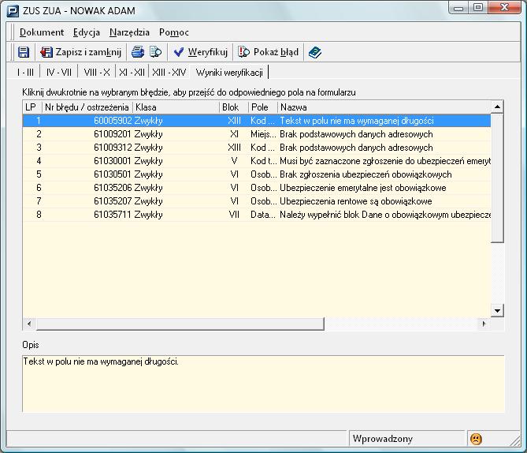Click the vertical scrollbar thumb

click(x=497, y=178)
